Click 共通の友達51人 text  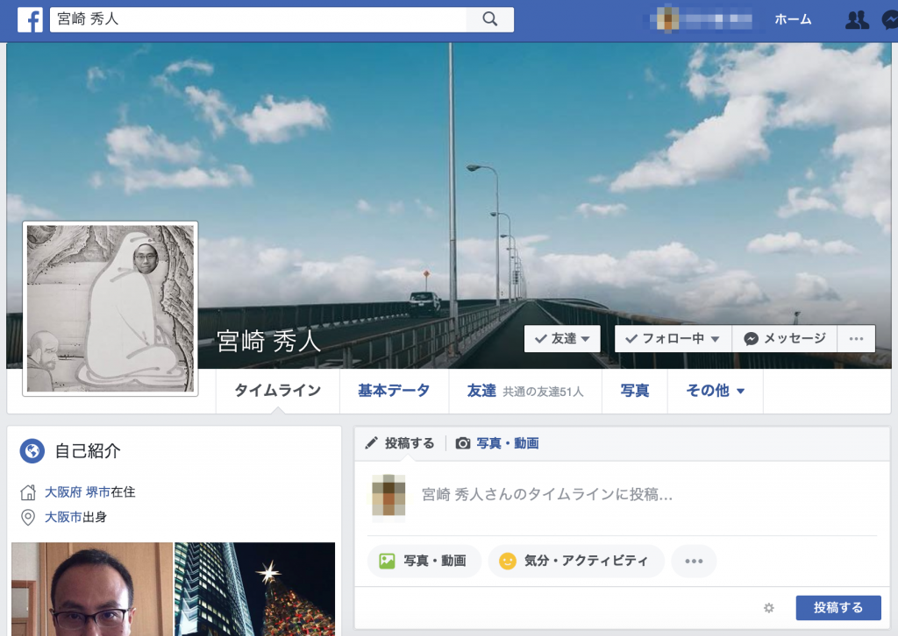(543, 392)
